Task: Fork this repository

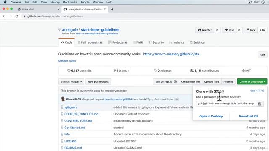Action: (x=251, y=30)
